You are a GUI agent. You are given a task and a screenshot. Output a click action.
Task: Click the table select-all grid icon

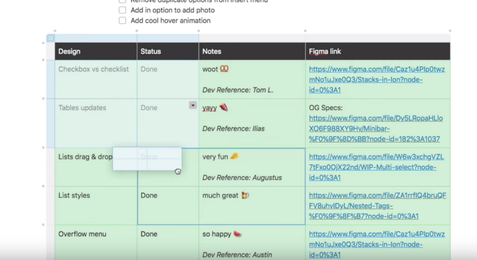coord(50,38)
